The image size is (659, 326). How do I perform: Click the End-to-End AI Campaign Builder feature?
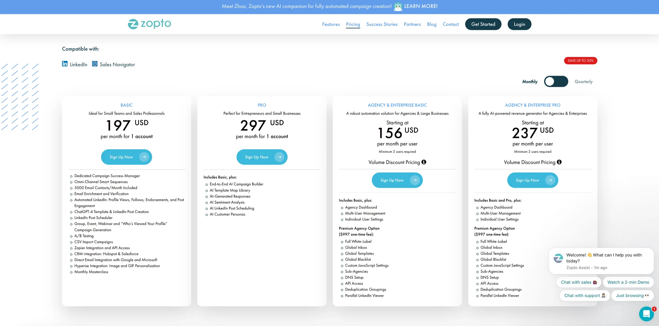point(237,184)
